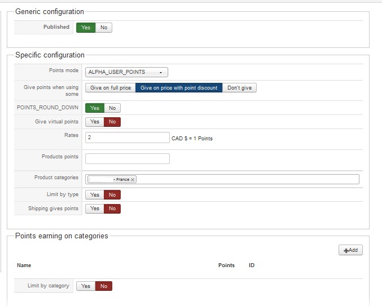Choose the Don't give option
Viewport: 382px width, 306px height.
click(239, 88)
